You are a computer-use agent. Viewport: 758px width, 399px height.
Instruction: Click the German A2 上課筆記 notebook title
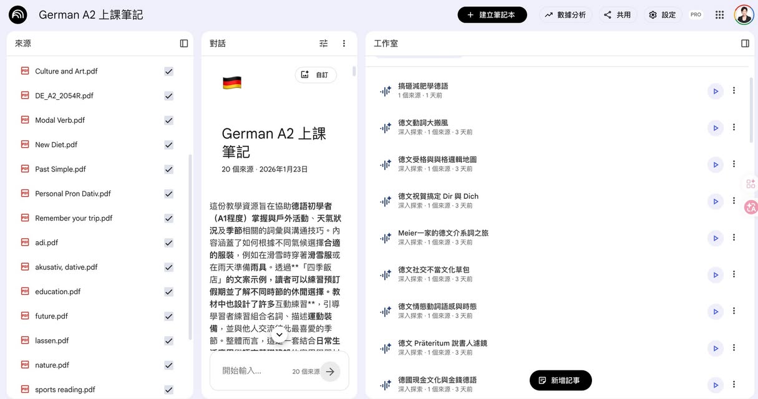(91, 15)
